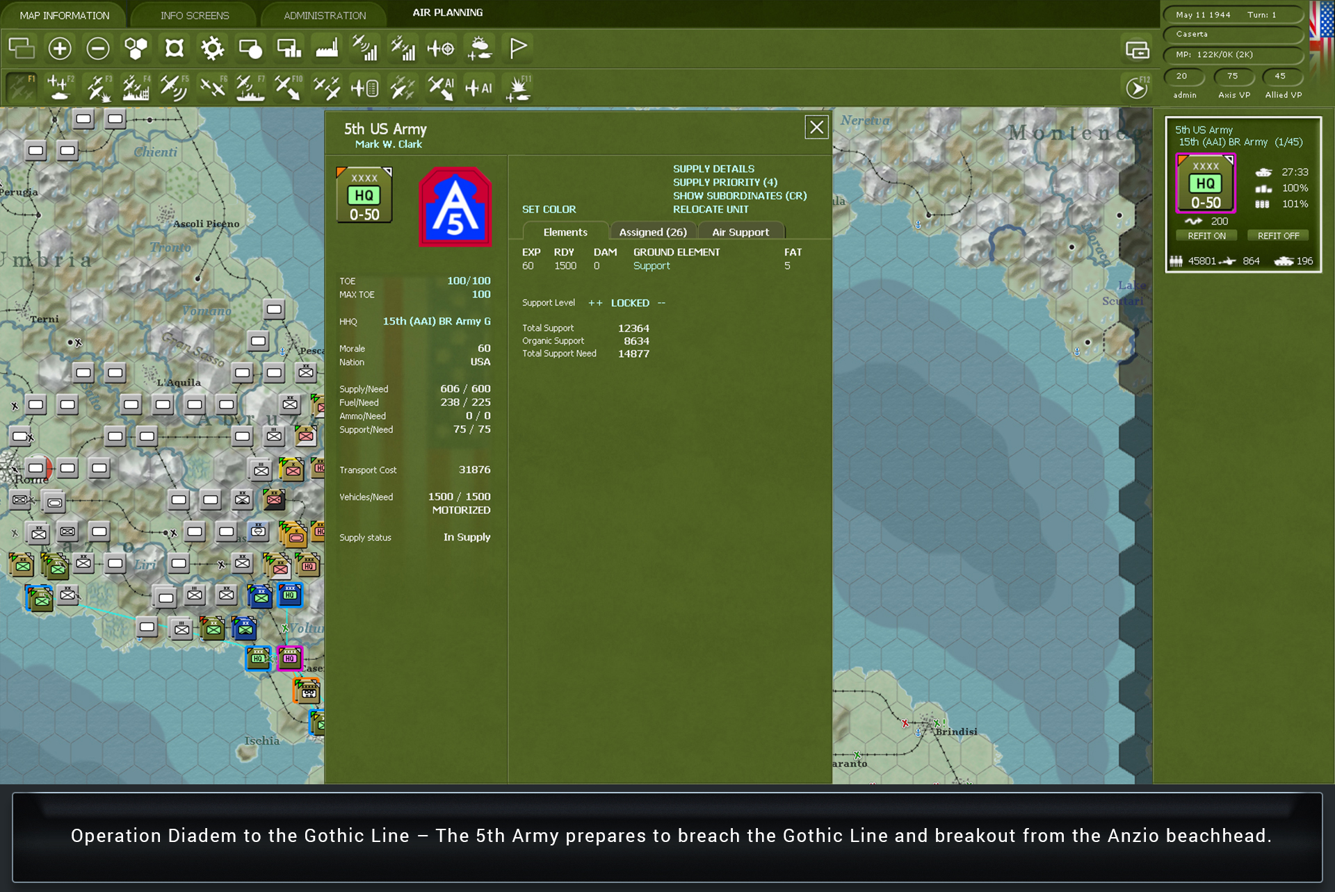Switch to the Air Support tab
The image size is (1335, 892).
(741, 231)
